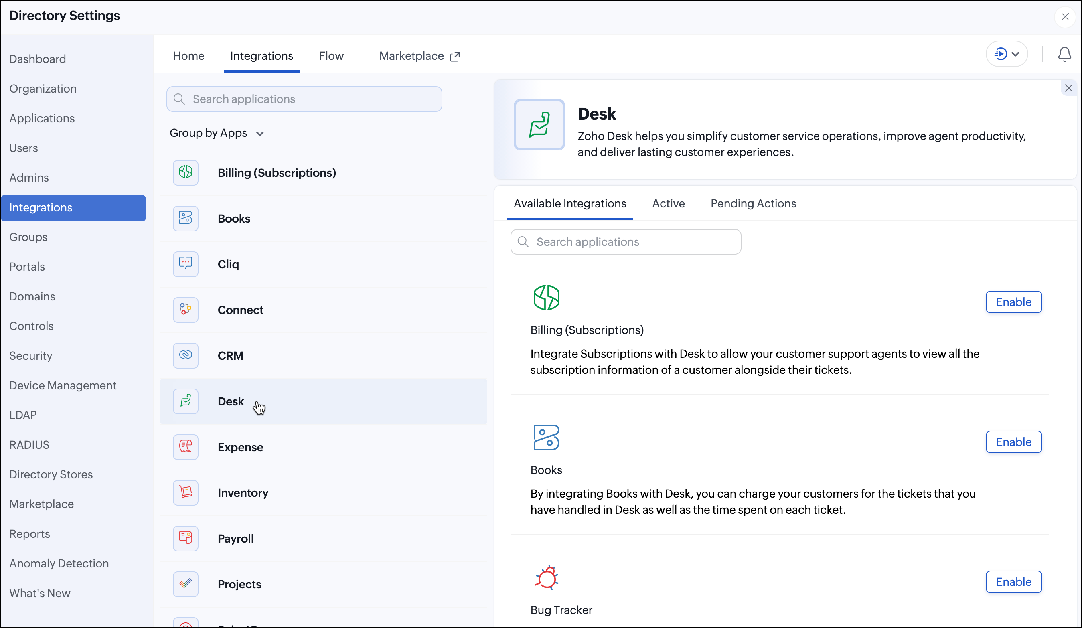Click the search field in the Desk panel

pyautogui.click(x=626, y=242)
